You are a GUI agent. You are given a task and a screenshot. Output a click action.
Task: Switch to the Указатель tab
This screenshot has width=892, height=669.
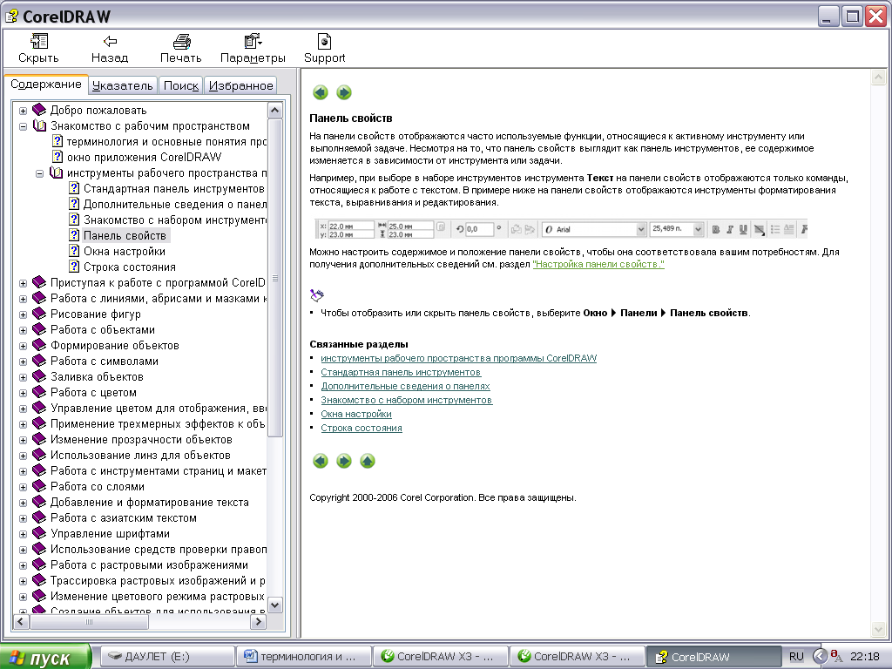pyautogui.click(x=122, y=85)
